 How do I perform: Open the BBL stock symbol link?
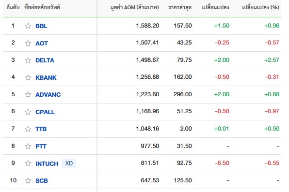(x=41, y=26)
